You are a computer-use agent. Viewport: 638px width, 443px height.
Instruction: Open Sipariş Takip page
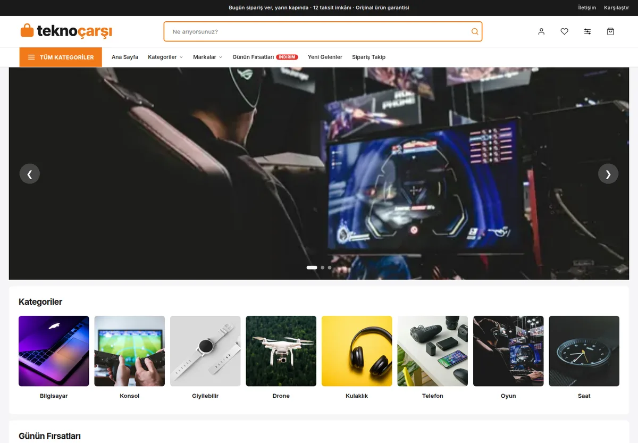(x=368, y=57)
